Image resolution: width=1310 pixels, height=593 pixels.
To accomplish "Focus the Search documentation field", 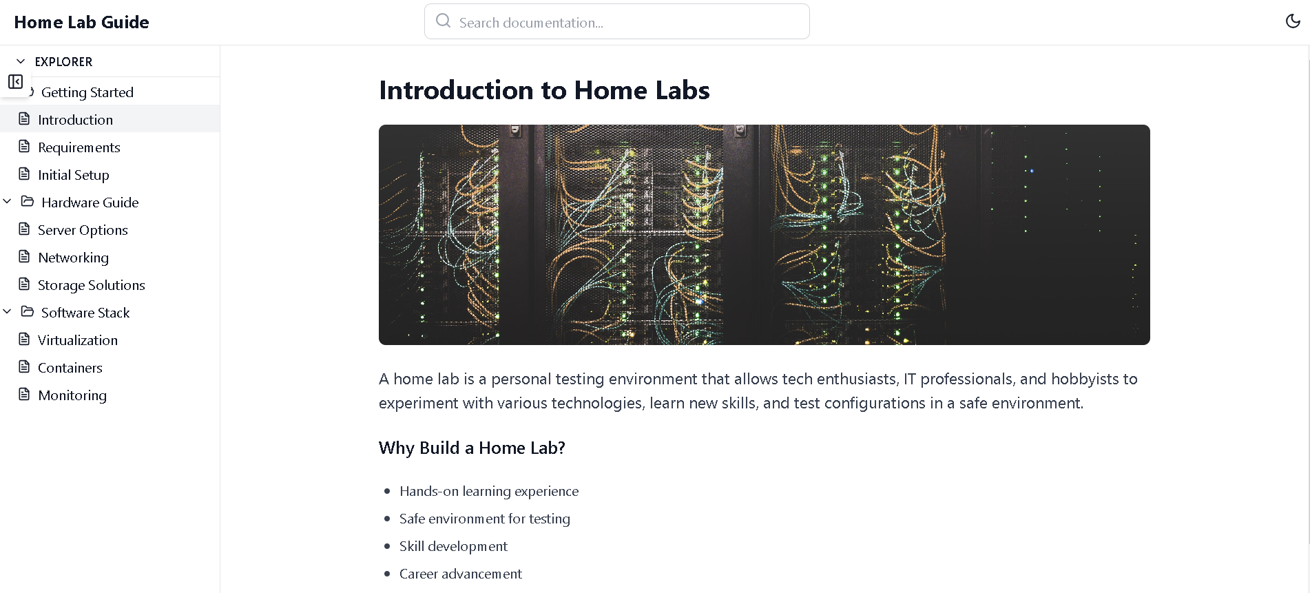I will tap(617, 22).
